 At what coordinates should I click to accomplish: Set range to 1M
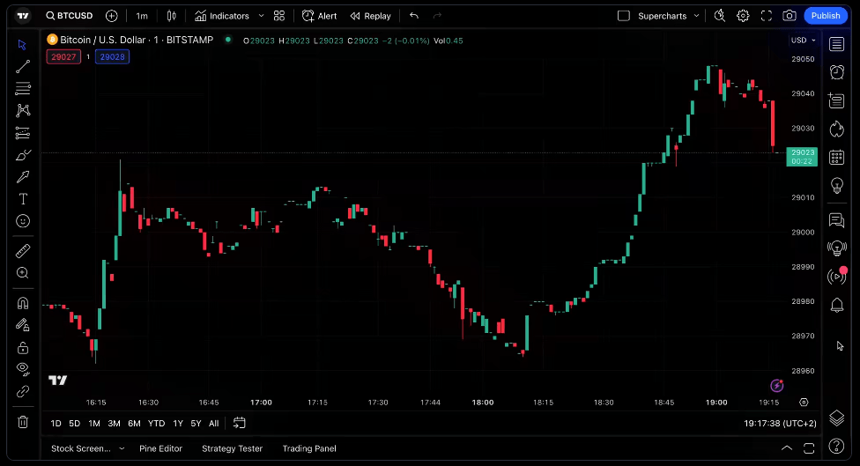(x=94, y=423)
